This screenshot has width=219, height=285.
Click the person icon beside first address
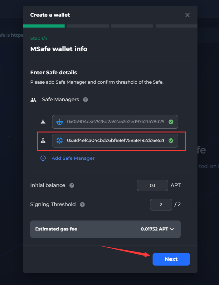pyautogui.click(x=43, y=122)
